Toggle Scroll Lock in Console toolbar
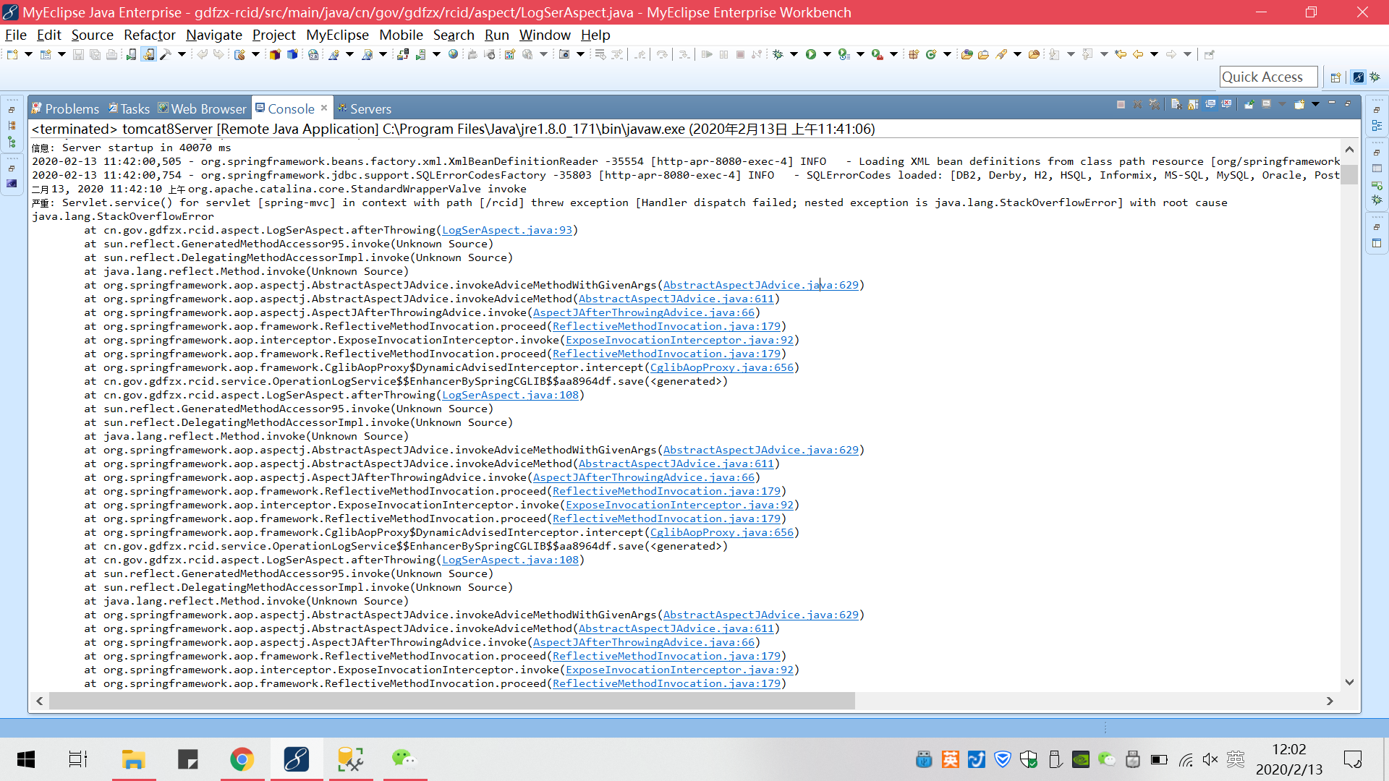Screen dimensions: 1389x781 tap(1193, 105)
